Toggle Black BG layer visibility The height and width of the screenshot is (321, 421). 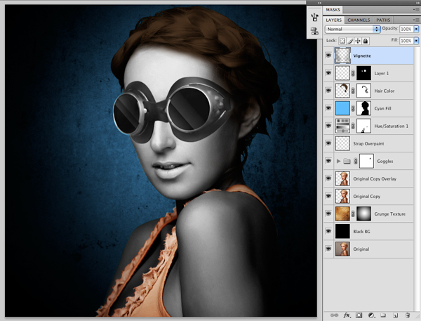328,232
